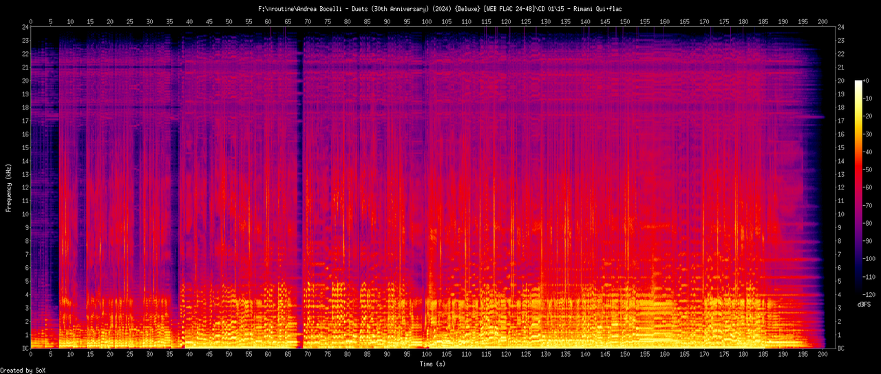Click the '-30' value on the dBFS scale
The width and height of the screenshot is (881, 374).
867,134
